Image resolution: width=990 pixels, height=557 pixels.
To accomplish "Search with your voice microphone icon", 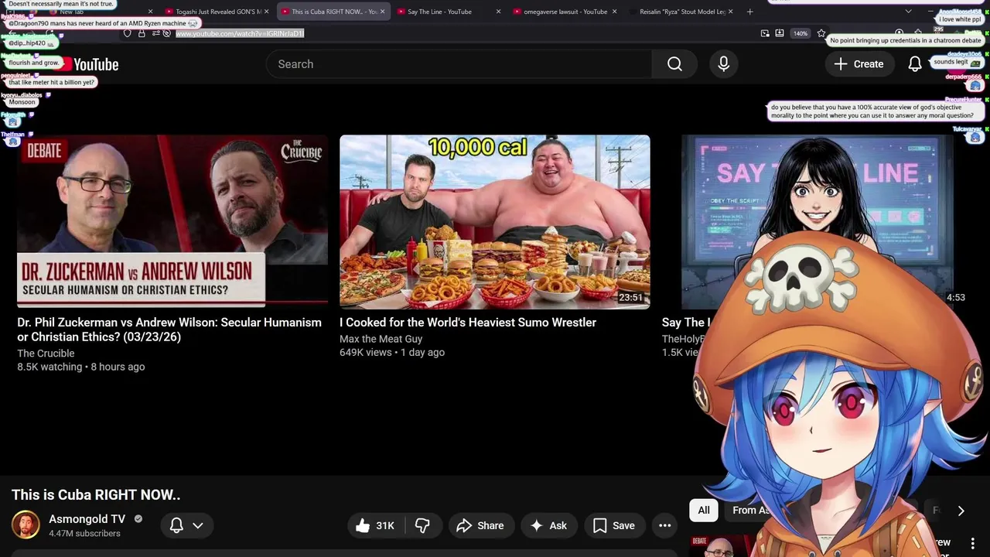I will click(724, 64).
